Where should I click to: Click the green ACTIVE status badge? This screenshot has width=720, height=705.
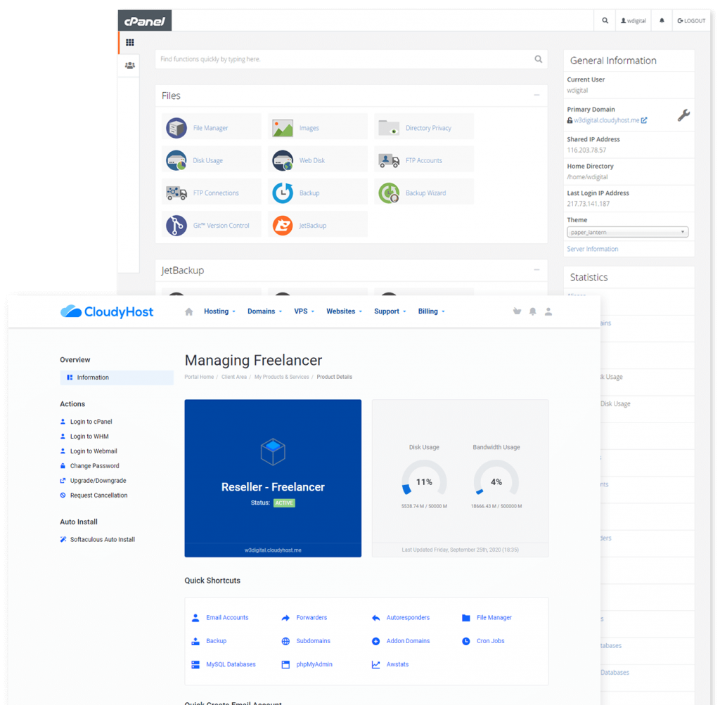click(x=284, y=503)
